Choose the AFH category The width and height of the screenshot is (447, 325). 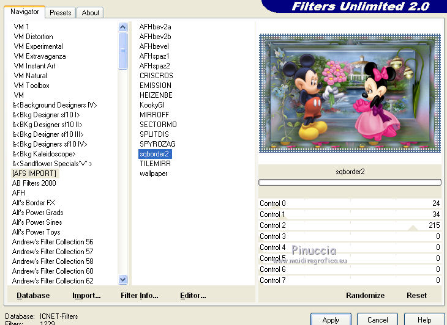[x=18, y=193]
